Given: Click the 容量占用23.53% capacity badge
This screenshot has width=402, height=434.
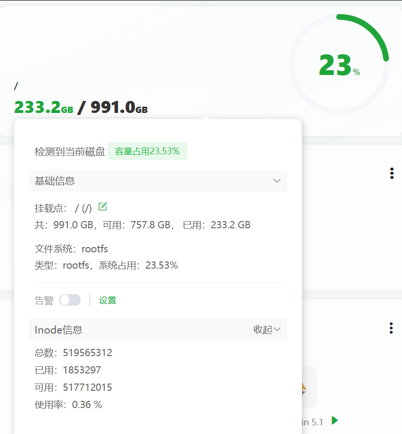Looking at the screenshot, I should coord(147,150).
